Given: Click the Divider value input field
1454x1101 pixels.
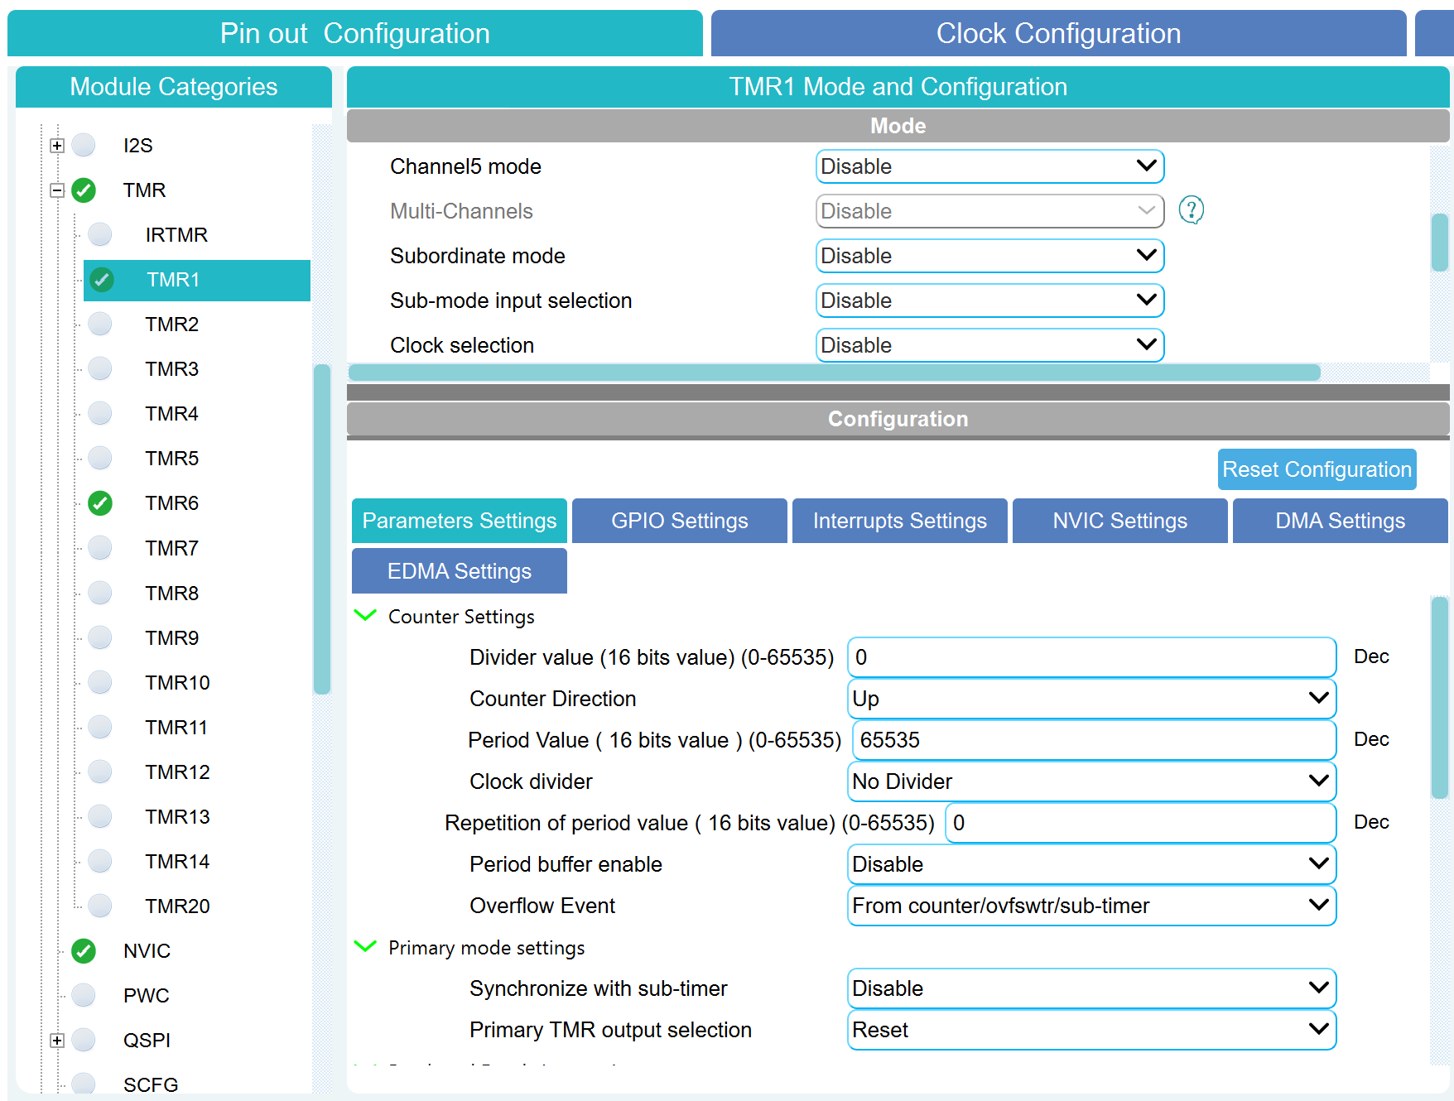Looking at the screenshot, I should pyautogui.click(x=1091, y=657).
